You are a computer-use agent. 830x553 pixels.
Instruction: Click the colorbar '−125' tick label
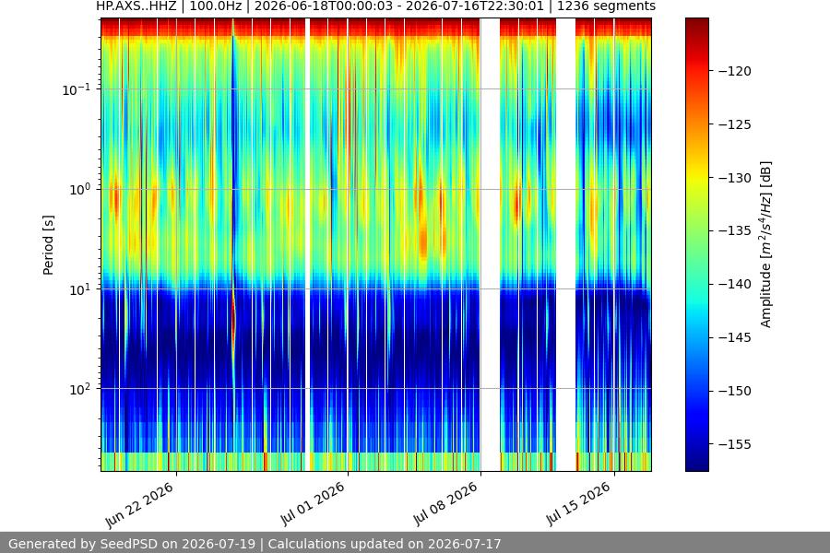[x=735, y=124]
